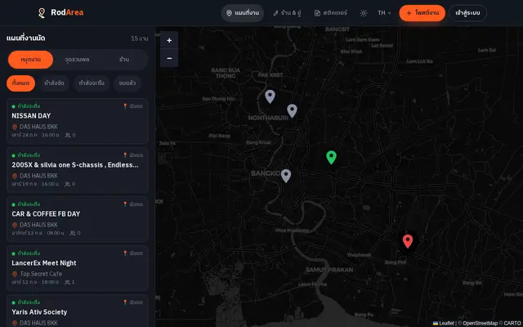Switch to ร้าน shops segment

tap(124, 60)
